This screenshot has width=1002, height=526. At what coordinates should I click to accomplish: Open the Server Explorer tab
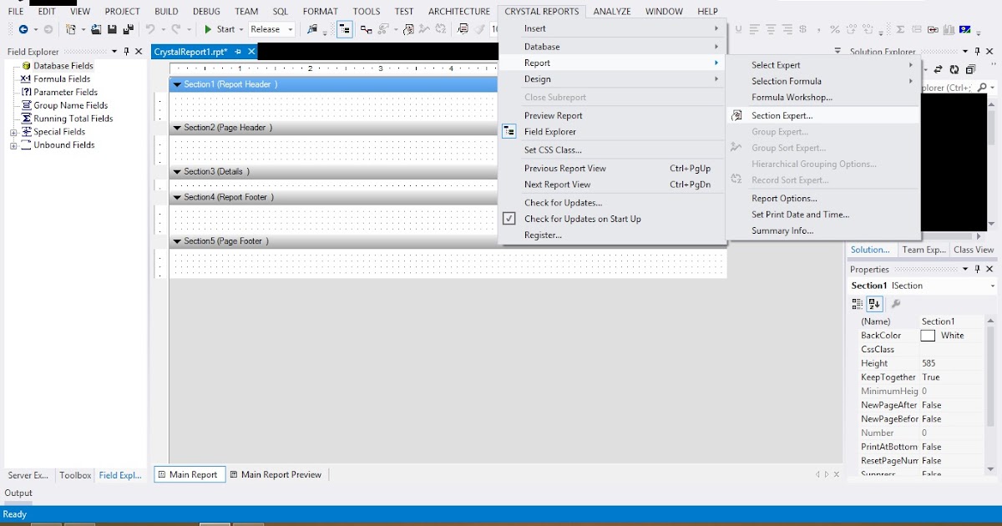(x=28, y=475)
